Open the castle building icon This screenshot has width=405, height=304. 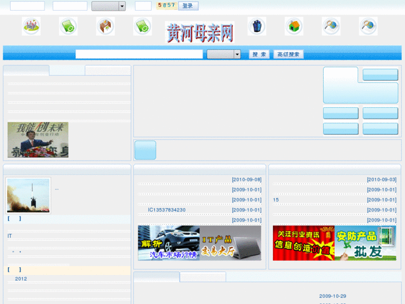click(31, 26)
